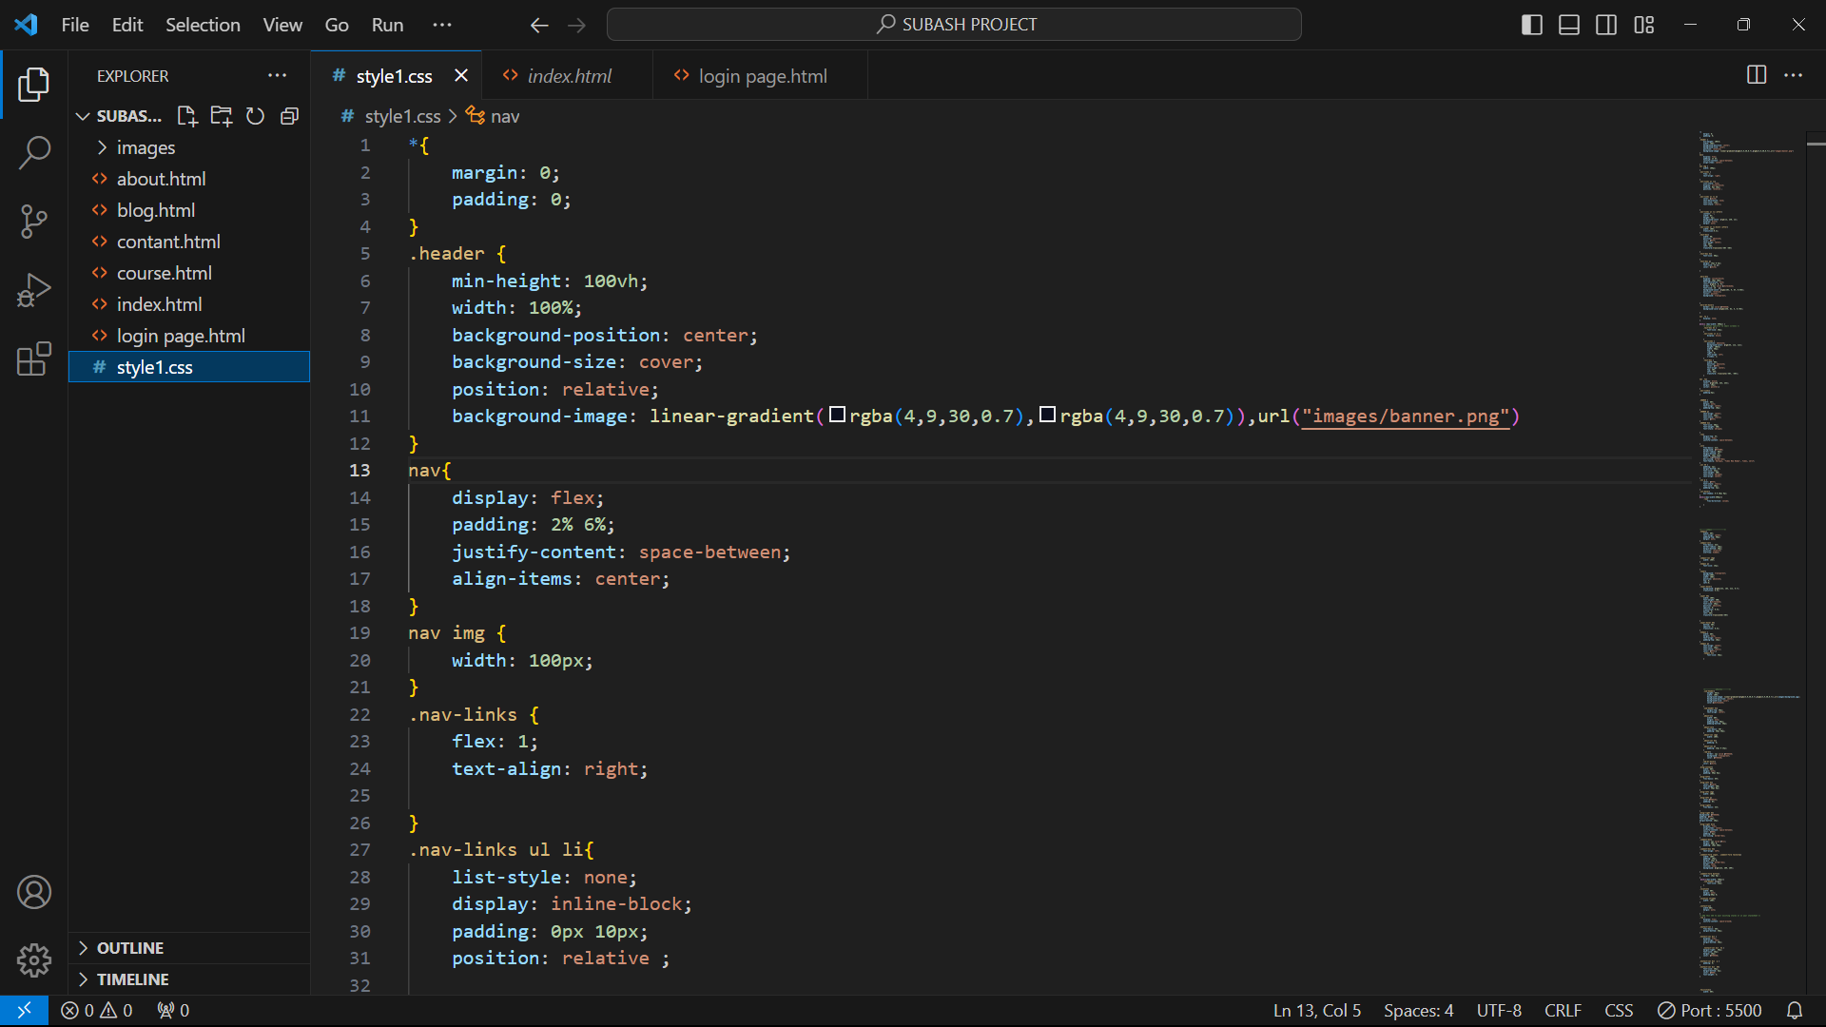Click the first rgba color swatch
This screenshot has height=1027, width=1826.
click(837, 415)
